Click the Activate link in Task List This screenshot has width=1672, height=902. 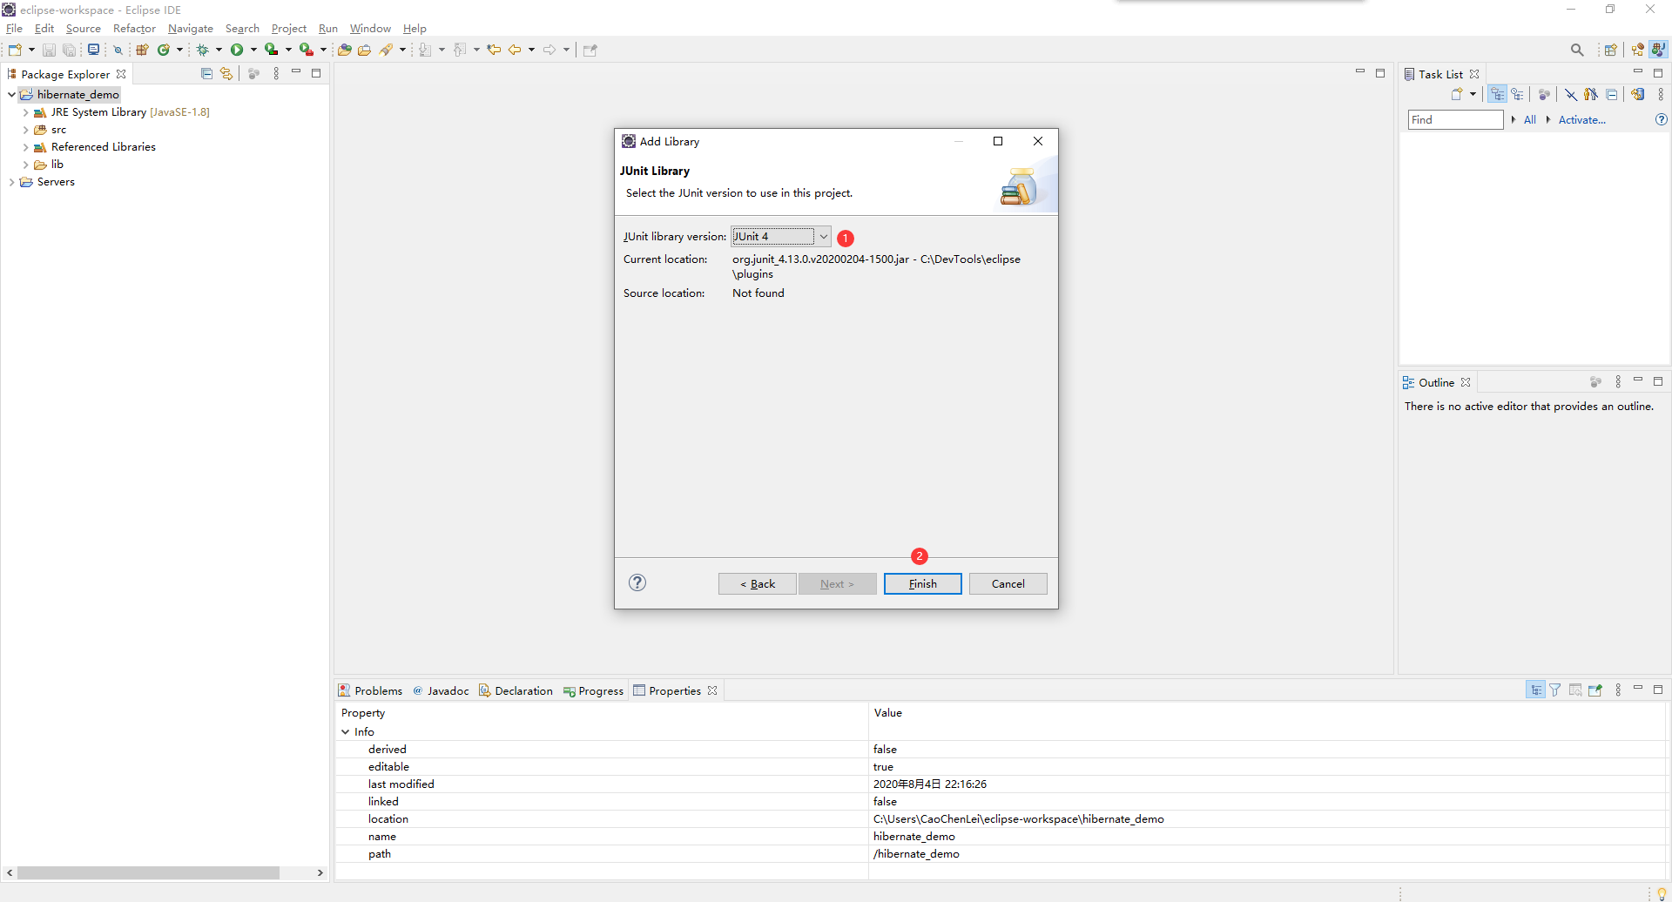point(1581,119)
